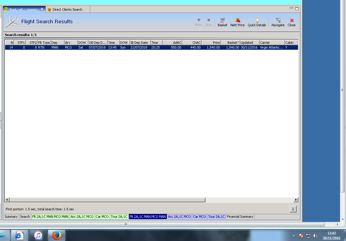Viewport: 346px width, 241px height.
Task: Show Quick Details lightbulb
Action: point(257,22)
